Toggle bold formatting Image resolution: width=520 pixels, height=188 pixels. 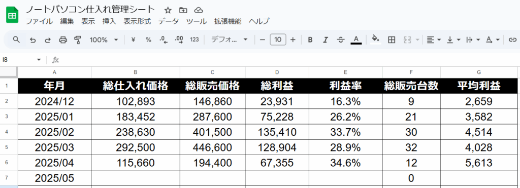[x=310, y=40]
